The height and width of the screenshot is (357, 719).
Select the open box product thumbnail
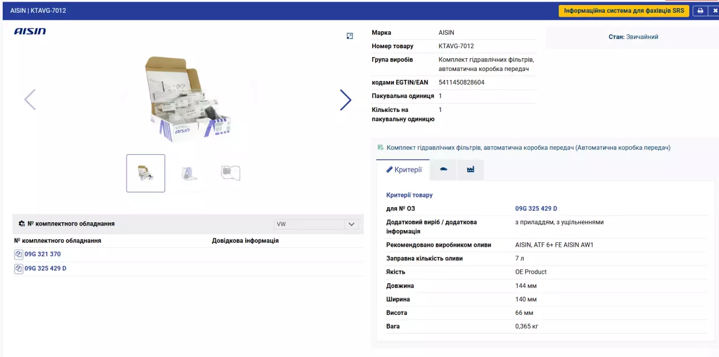click(x=145, y=173)
